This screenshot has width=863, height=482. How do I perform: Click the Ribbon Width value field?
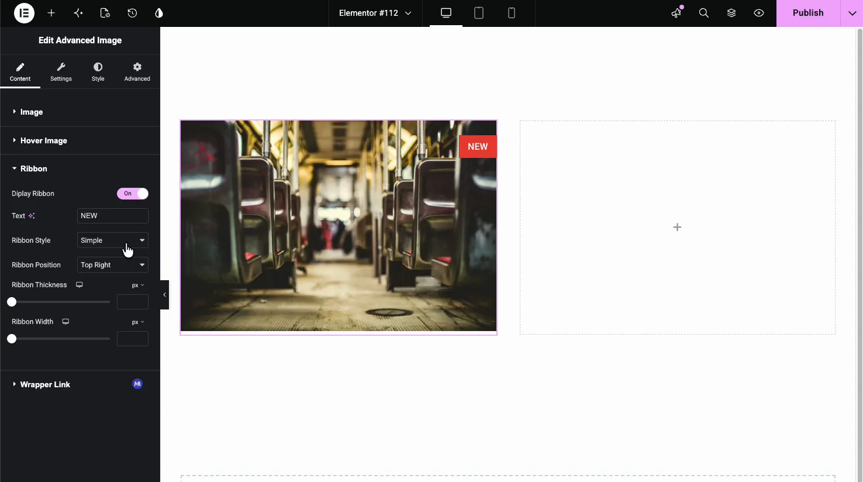tap(133, 339)
